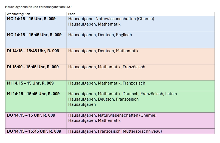The height and width of the screenshot is (143, 220).
Task: Select the "DI 14:15 – 15:45 Uhr" cell
Action: click(33, 51)
